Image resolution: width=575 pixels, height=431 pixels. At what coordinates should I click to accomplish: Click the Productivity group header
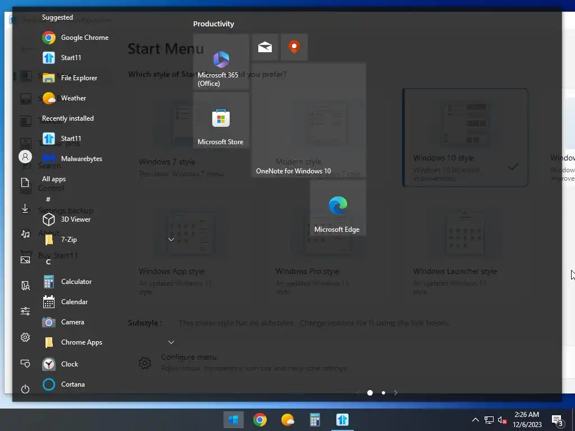[x=213, y=24]
